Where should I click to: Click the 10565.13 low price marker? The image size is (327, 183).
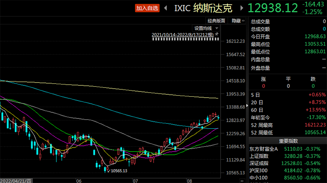pos(119,171)
